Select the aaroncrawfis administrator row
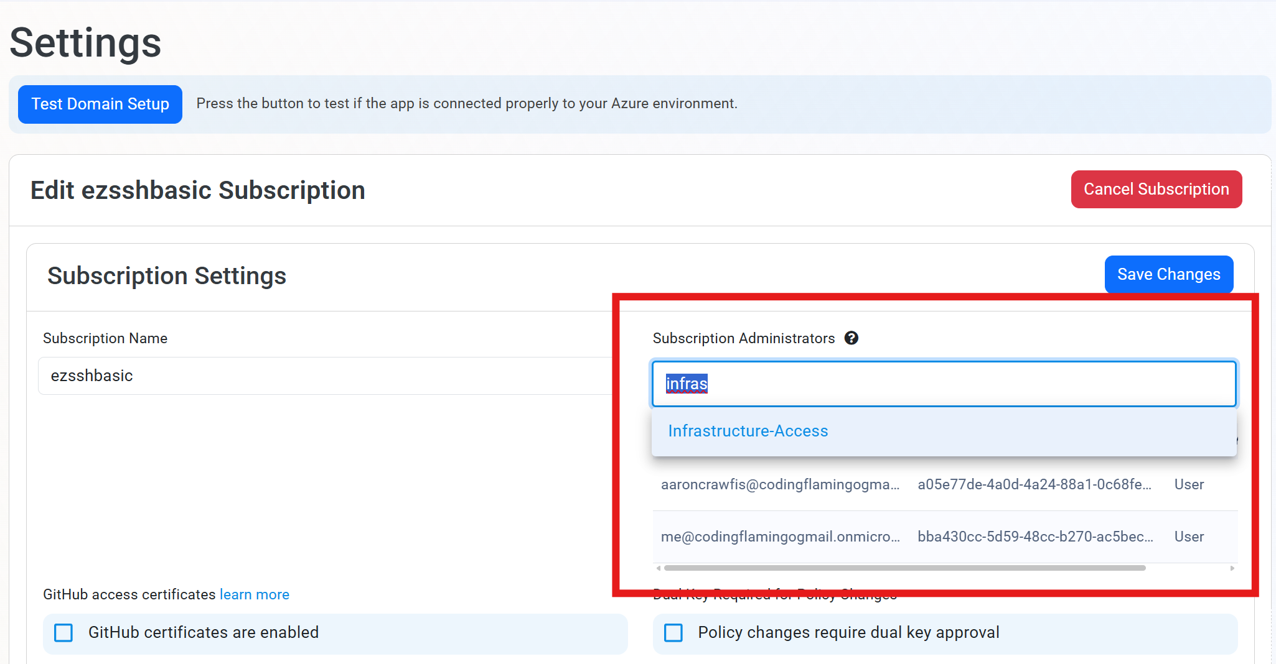Viewport: 1276px width, 664px height. [x=781, y=484]
